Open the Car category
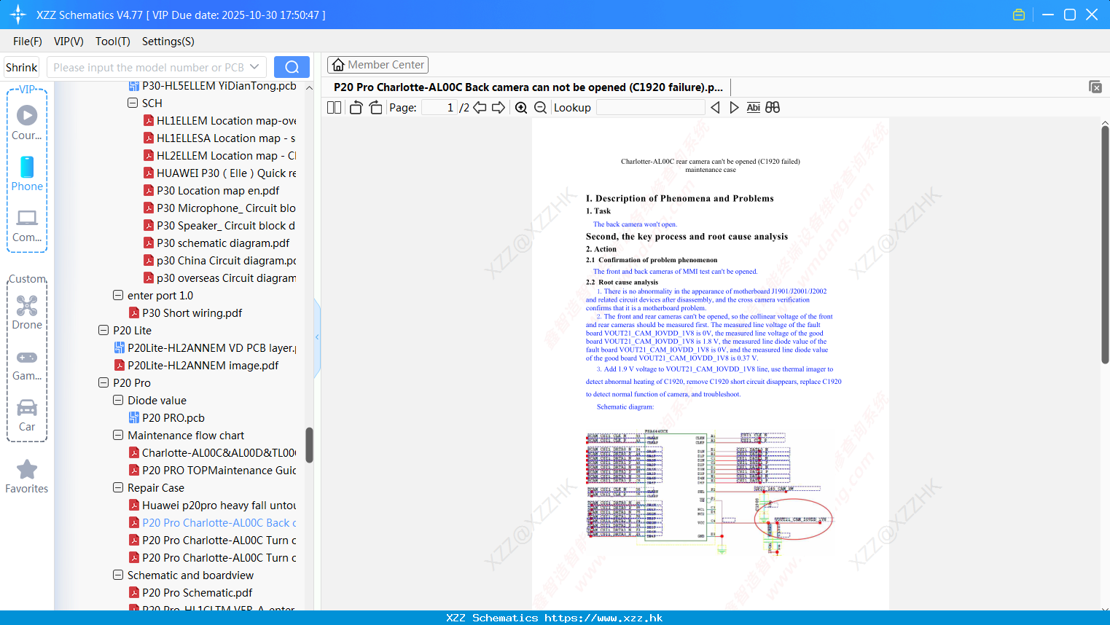The image size is (1110, 625). (x=27, y=414)
